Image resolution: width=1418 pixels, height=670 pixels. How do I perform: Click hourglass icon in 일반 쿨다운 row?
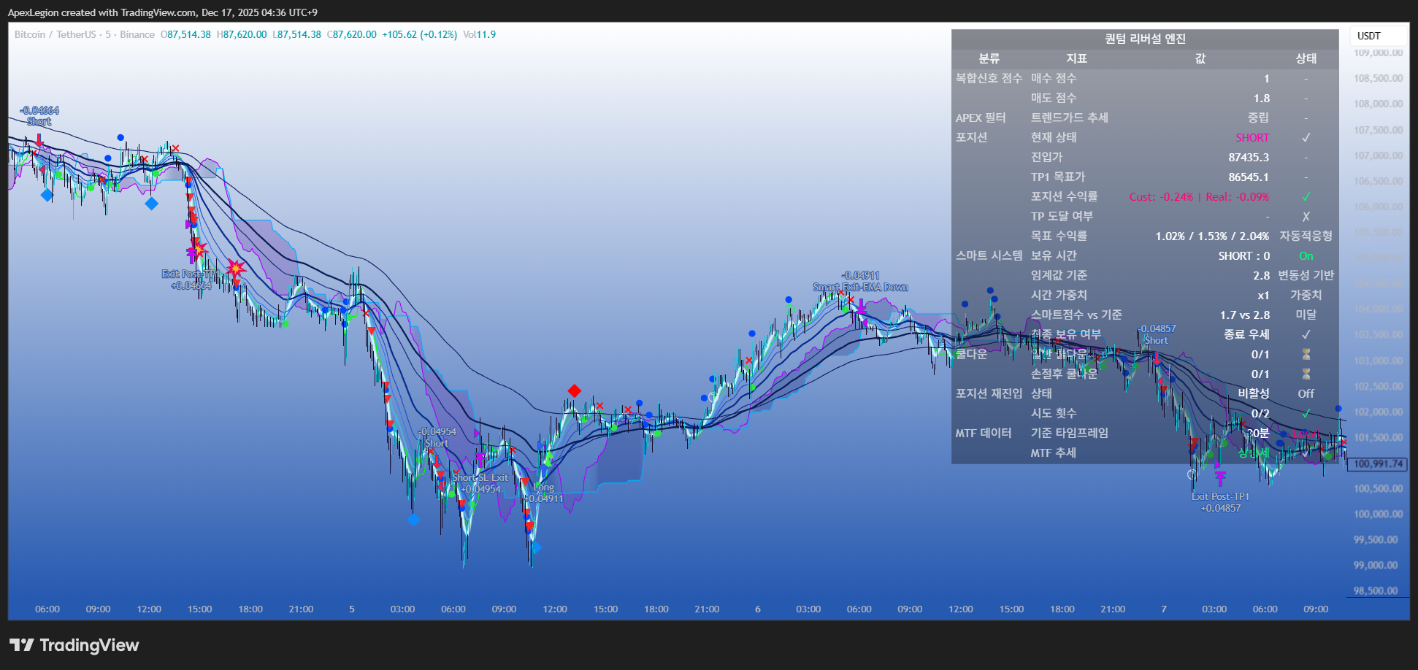coord(1306,354)
